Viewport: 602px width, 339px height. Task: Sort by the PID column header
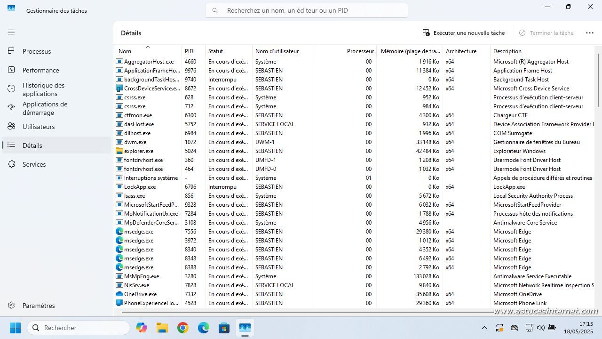[193, 51]
